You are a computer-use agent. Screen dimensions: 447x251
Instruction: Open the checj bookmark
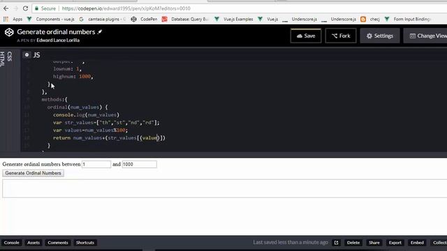coord(370,19)
